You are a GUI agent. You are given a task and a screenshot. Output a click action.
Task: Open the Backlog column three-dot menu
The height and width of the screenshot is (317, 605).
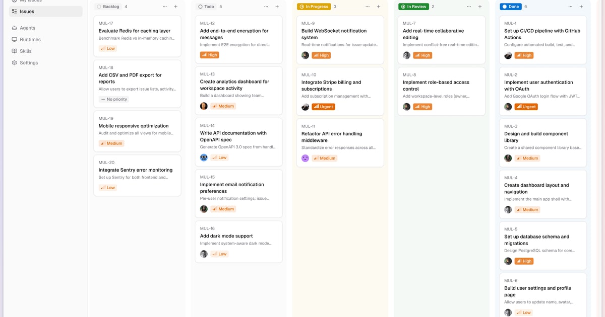coord(165,7)
